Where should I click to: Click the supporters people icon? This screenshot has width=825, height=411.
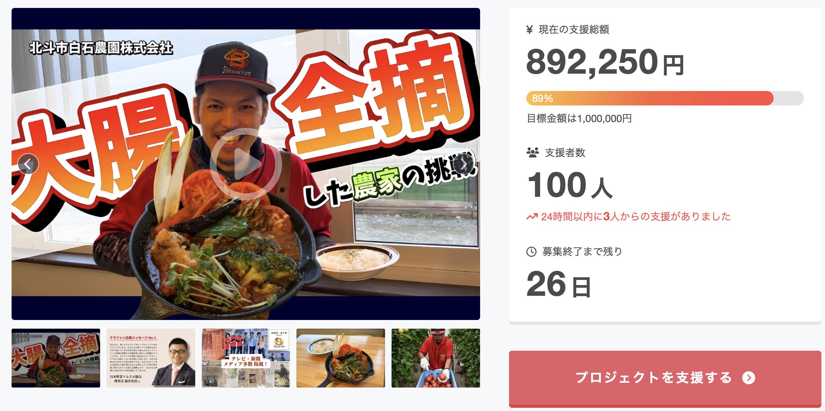coord(533,152)
